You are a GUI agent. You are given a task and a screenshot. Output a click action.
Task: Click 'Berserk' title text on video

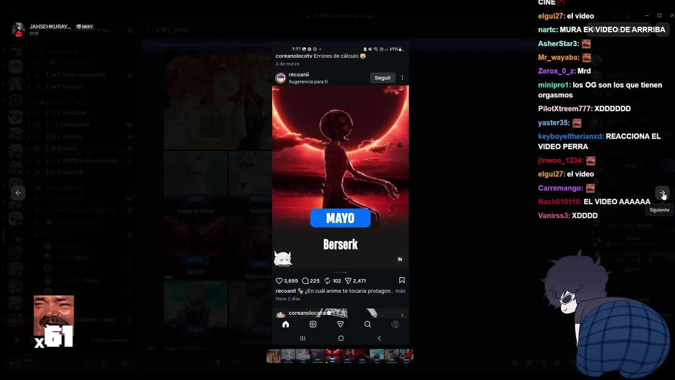(340, 244)
